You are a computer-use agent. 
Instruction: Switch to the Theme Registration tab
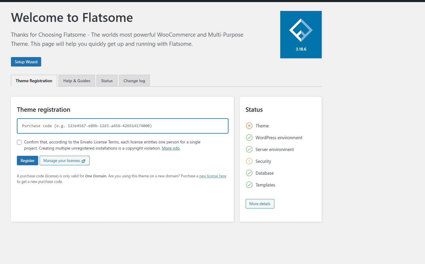(34, 81)
